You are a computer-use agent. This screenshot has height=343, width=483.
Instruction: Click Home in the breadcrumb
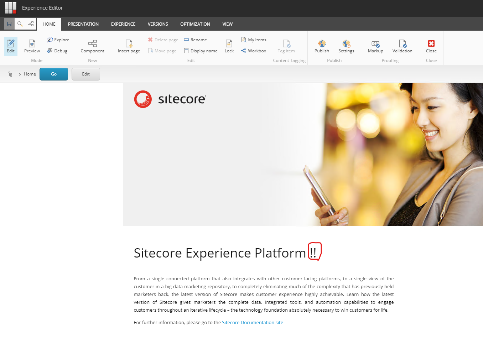30,74
